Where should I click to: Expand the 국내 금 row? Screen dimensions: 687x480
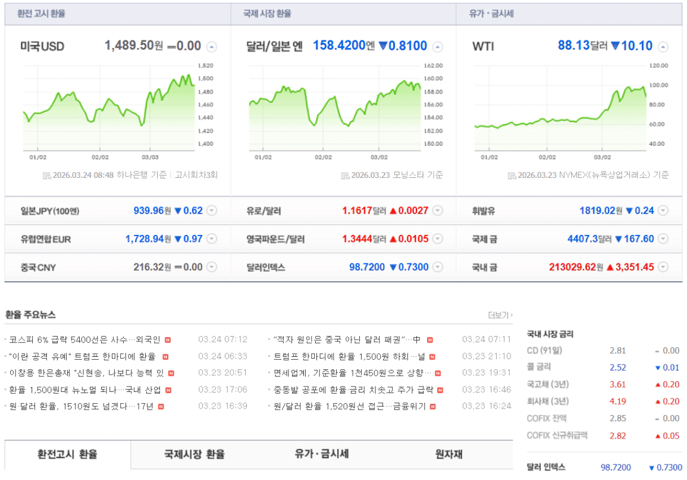tap(663, 266)
